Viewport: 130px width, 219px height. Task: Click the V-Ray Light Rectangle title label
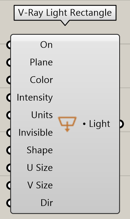(65, 13)
